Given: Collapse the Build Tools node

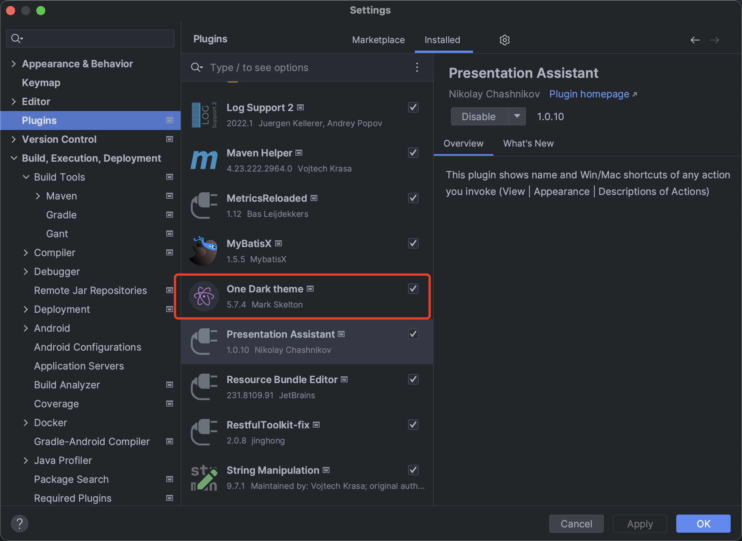Looking at the screenshot, I should pos(26,177).
